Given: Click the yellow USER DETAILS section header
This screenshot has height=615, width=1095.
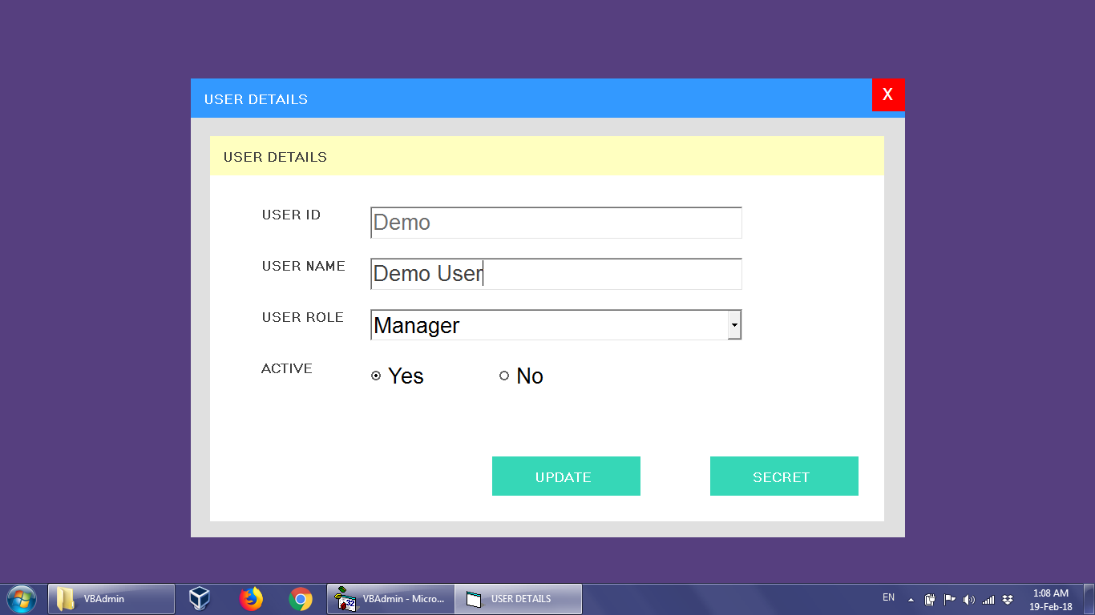Looking at the screenshot, I should [547, 156].
